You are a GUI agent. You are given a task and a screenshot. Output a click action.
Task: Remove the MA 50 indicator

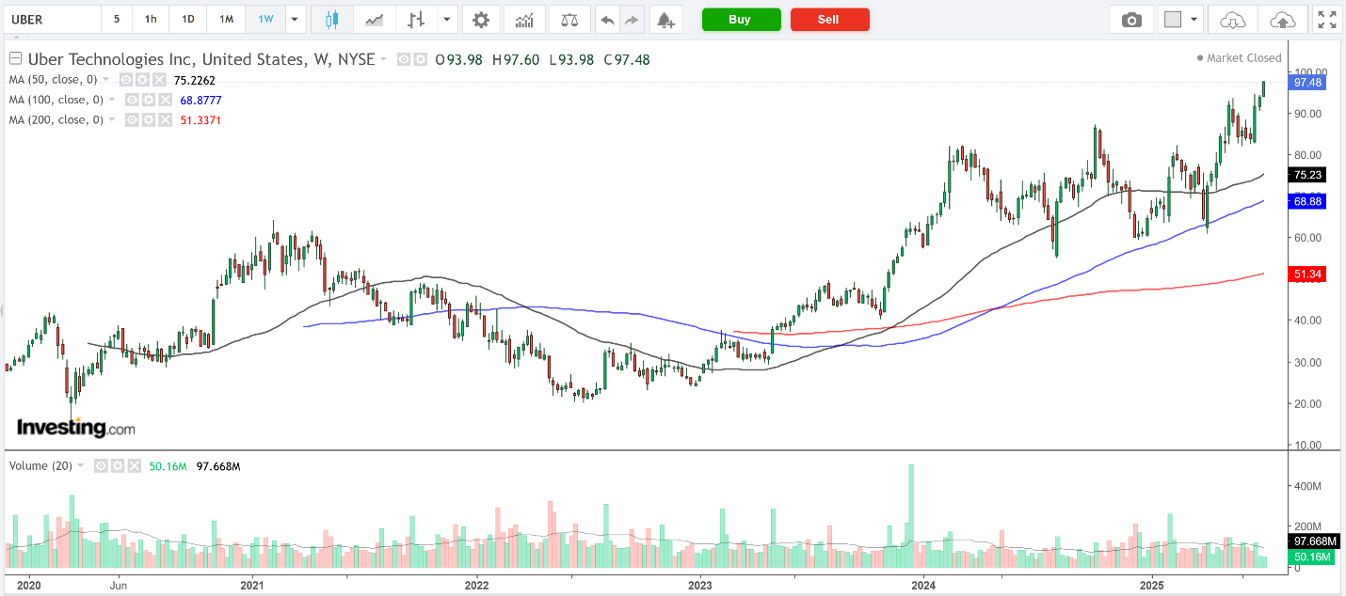(x=160, y=80)
